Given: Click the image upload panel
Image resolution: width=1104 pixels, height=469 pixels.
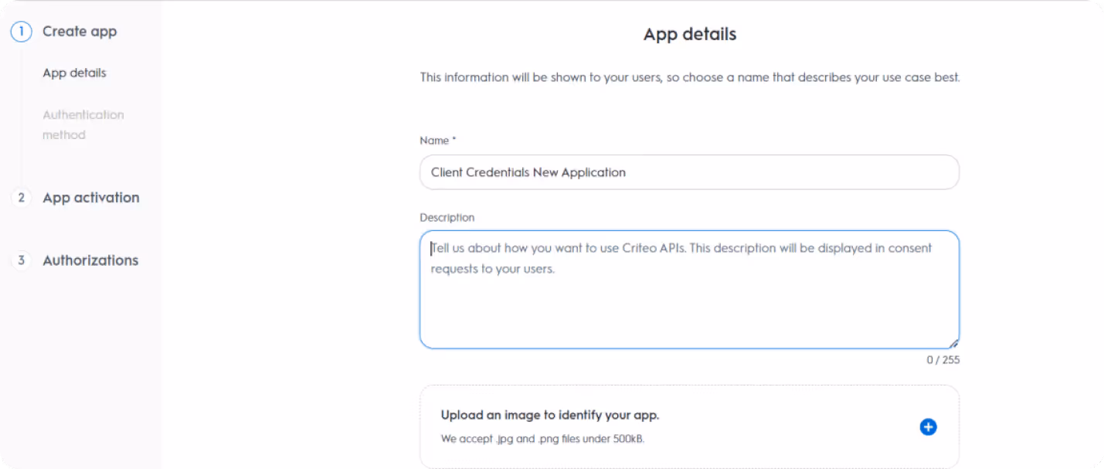Looking at the screenshot, I should [688, 427].
